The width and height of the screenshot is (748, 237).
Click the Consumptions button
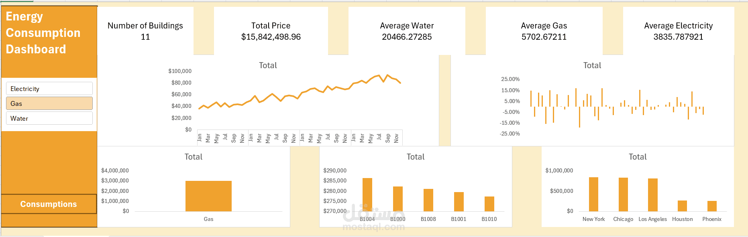coord(49,204)
